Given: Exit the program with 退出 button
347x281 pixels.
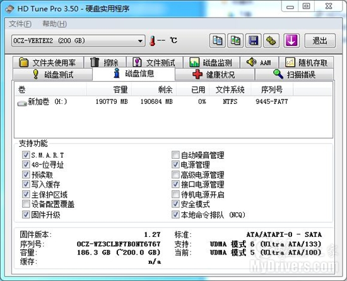Looking at the screenshot, I should (320, 41).
